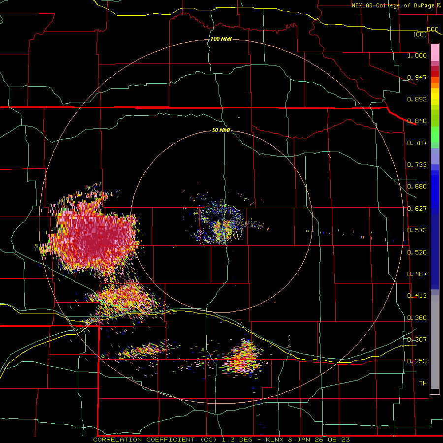This screenshot has height=443, width=443.
Task: Click the 100 NMI range ring label
Action: tap(221, 39)
